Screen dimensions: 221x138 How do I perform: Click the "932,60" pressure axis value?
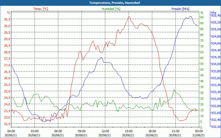click(x=216, y=113)
